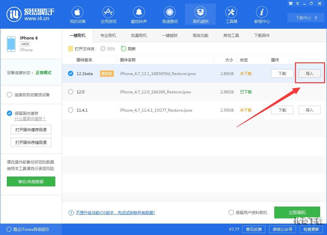The image size is (327, 235).
Task: Switch to 一键越狱 tab
Action: click(169, 35)
